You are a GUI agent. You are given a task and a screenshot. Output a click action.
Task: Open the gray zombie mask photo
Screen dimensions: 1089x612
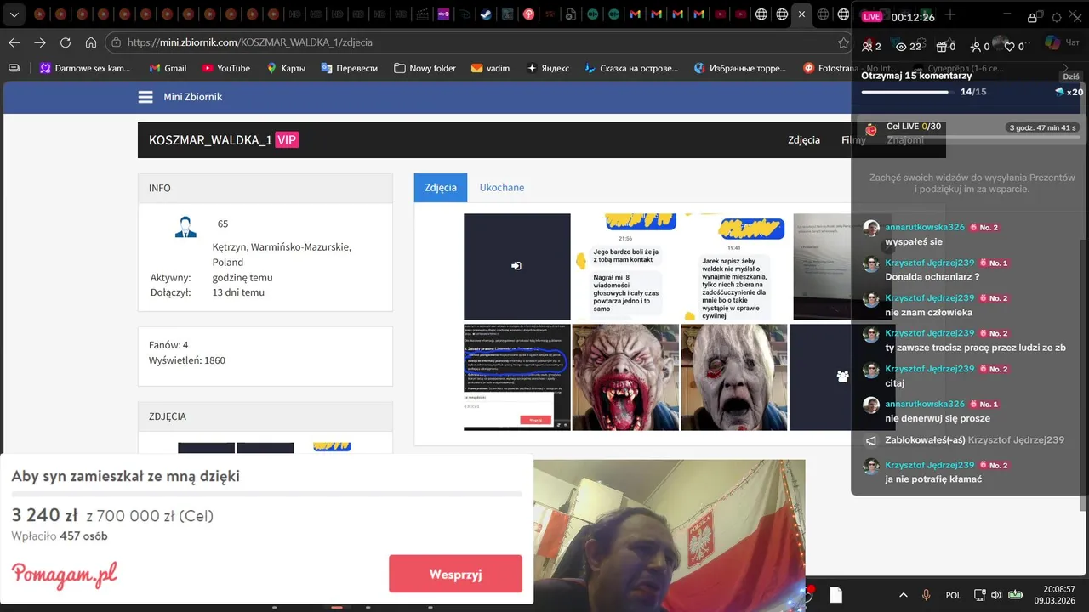point(734,377)
